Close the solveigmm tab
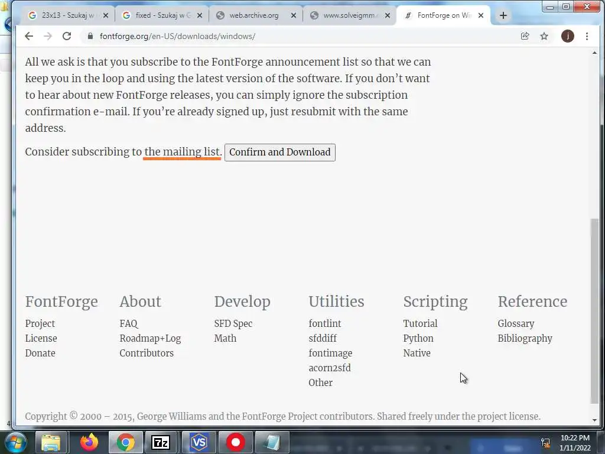This screenshot has width=605, height=454. tap(388, 15)
